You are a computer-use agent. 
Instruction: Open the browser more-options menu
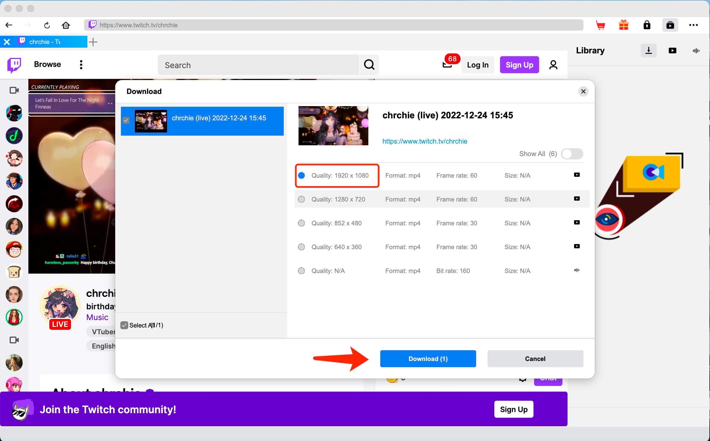[694, 25]
